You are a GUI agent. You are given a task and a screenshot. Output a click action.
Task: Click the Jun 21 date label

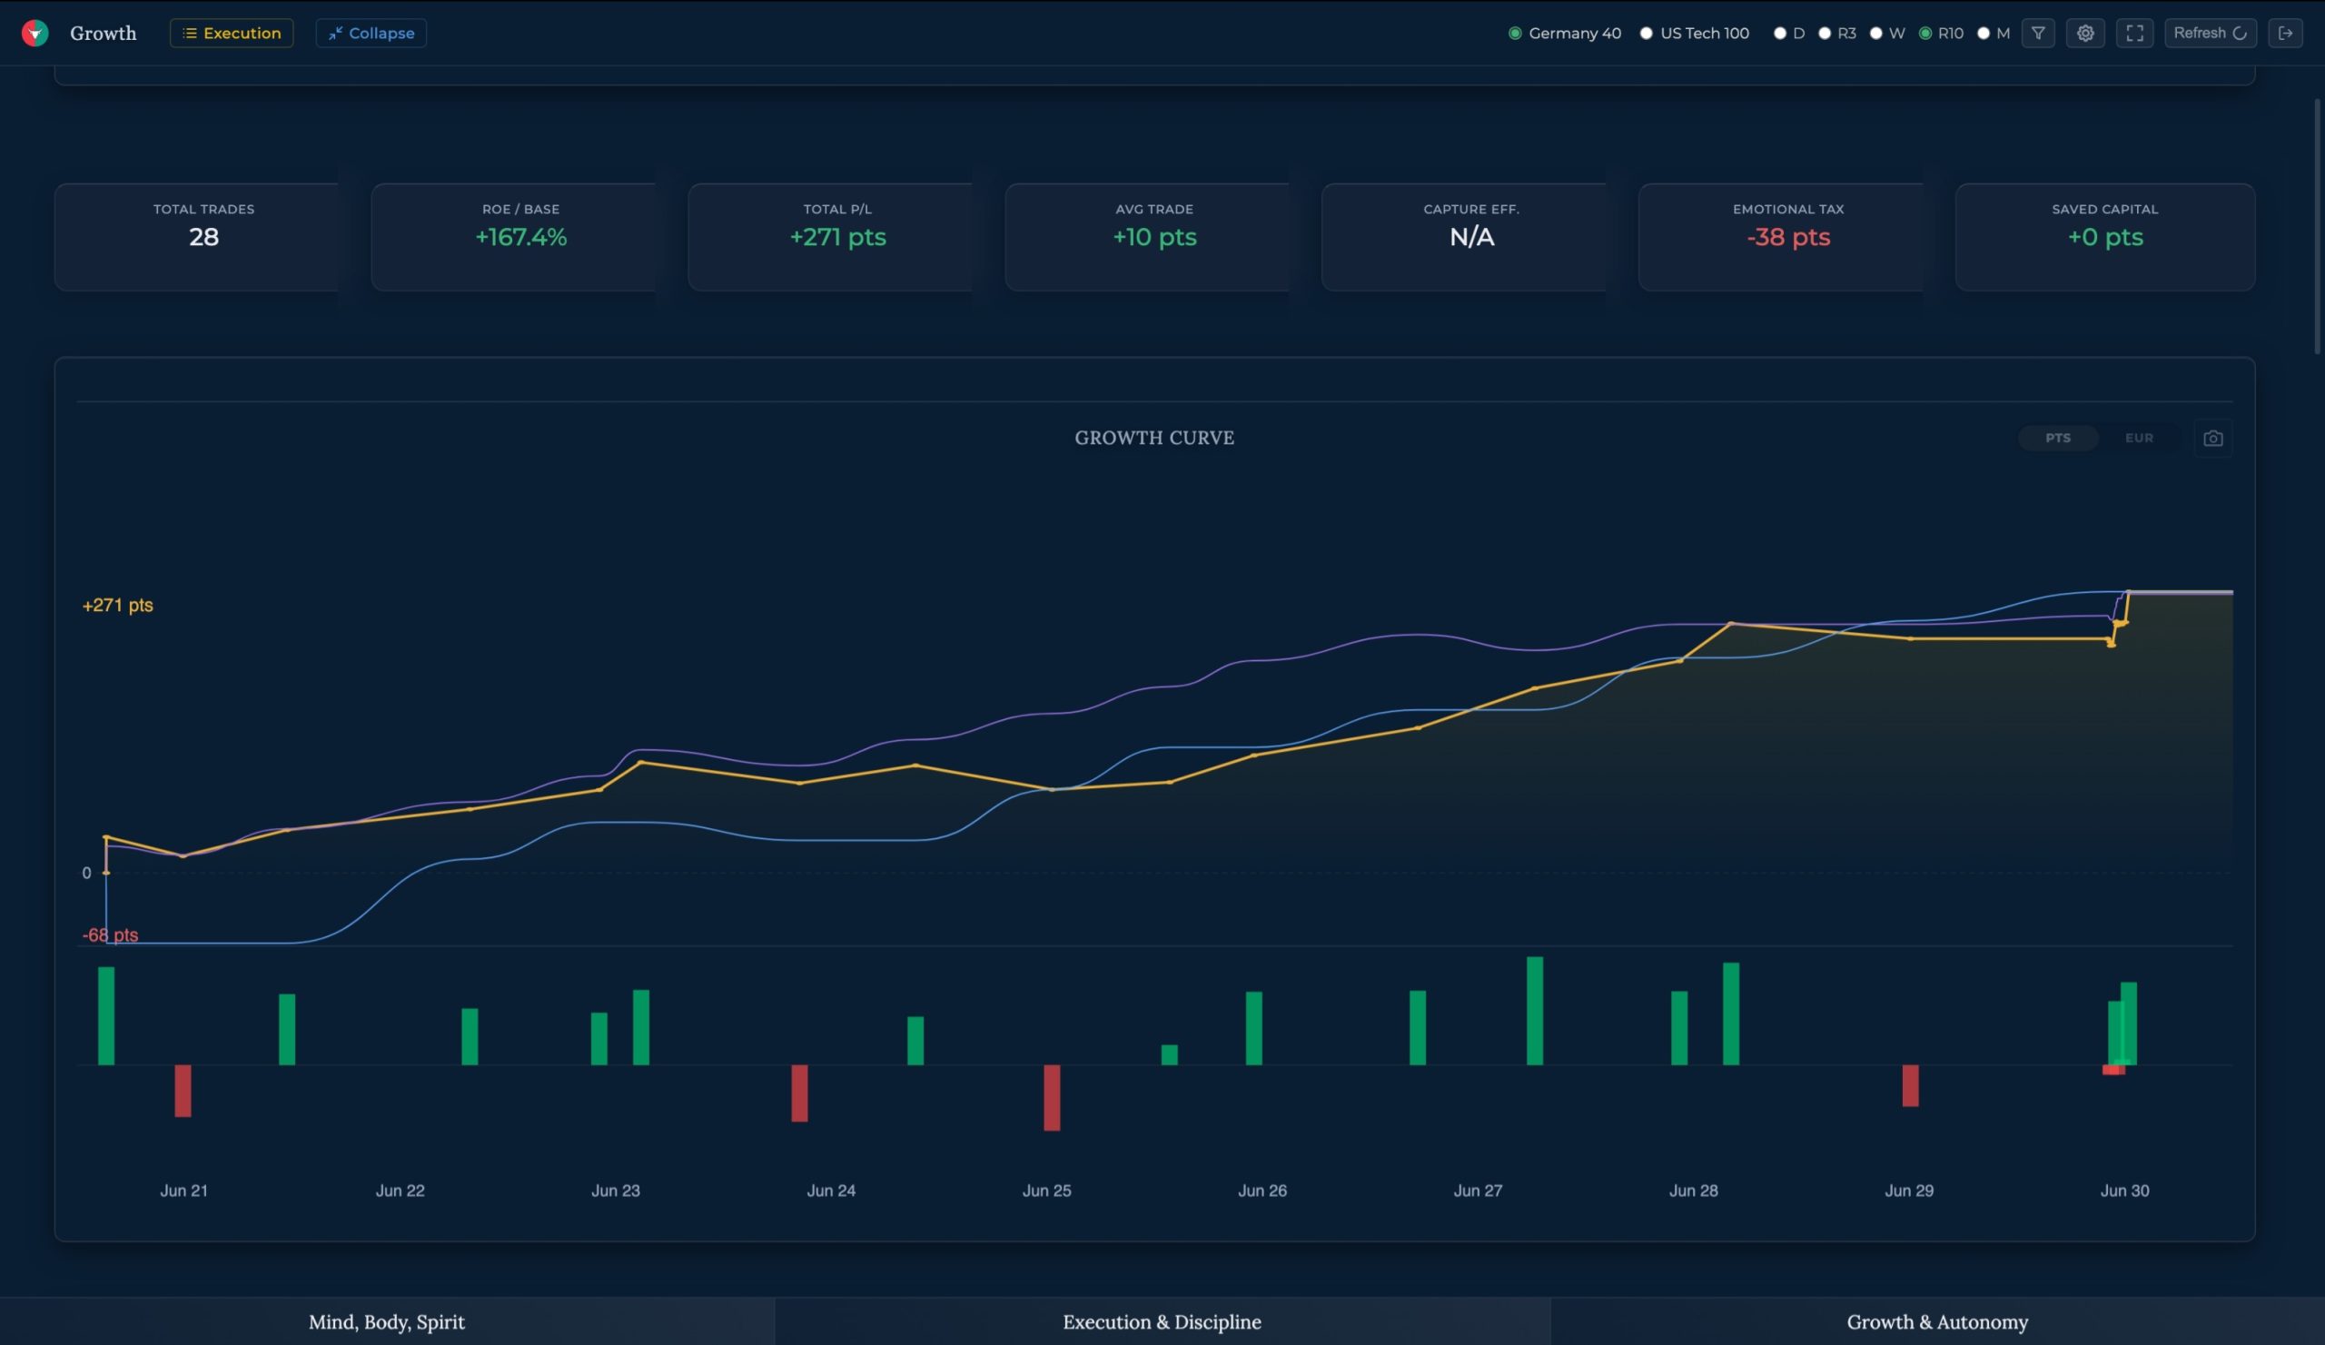183,1190
